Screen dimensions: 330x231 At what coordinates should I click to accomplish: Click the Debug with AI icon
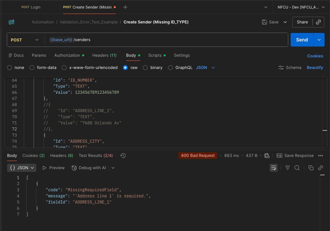74,168
